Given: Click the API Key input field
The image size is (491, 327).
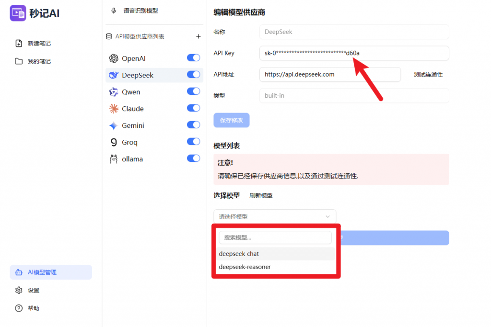Looking at the screenshot, I should click(x=354, y=53).
